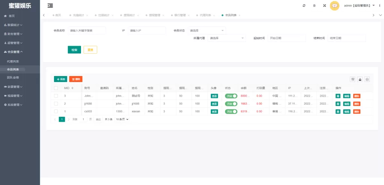This screenshot has width=384, height=185.
Task: Collapse 会员管理 in the sidebar
Action: pos(13,52)
